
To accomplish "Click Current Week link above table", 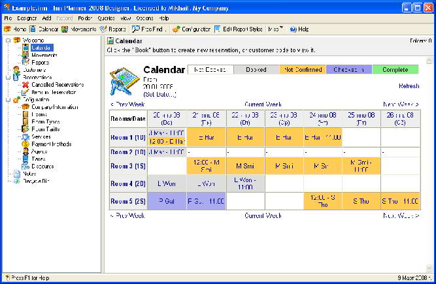I will click(x=263, y=104).
